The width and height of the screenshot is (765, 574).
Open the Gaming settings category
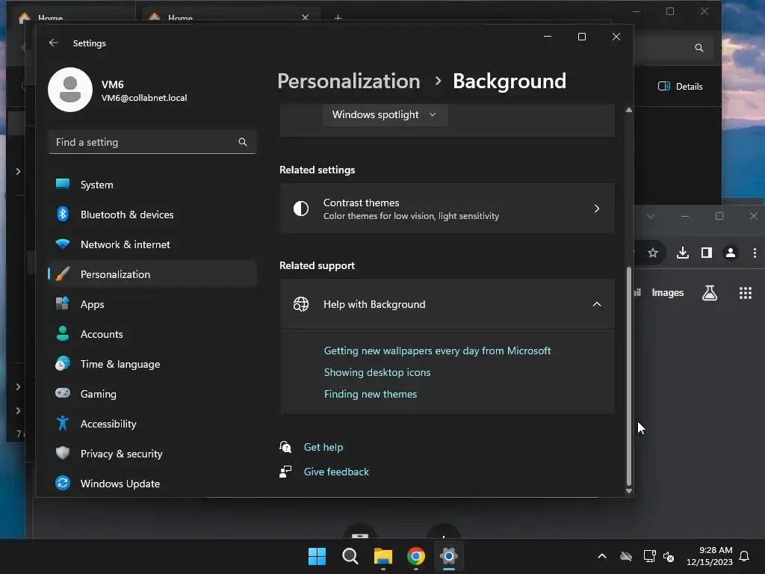point(152,394)
